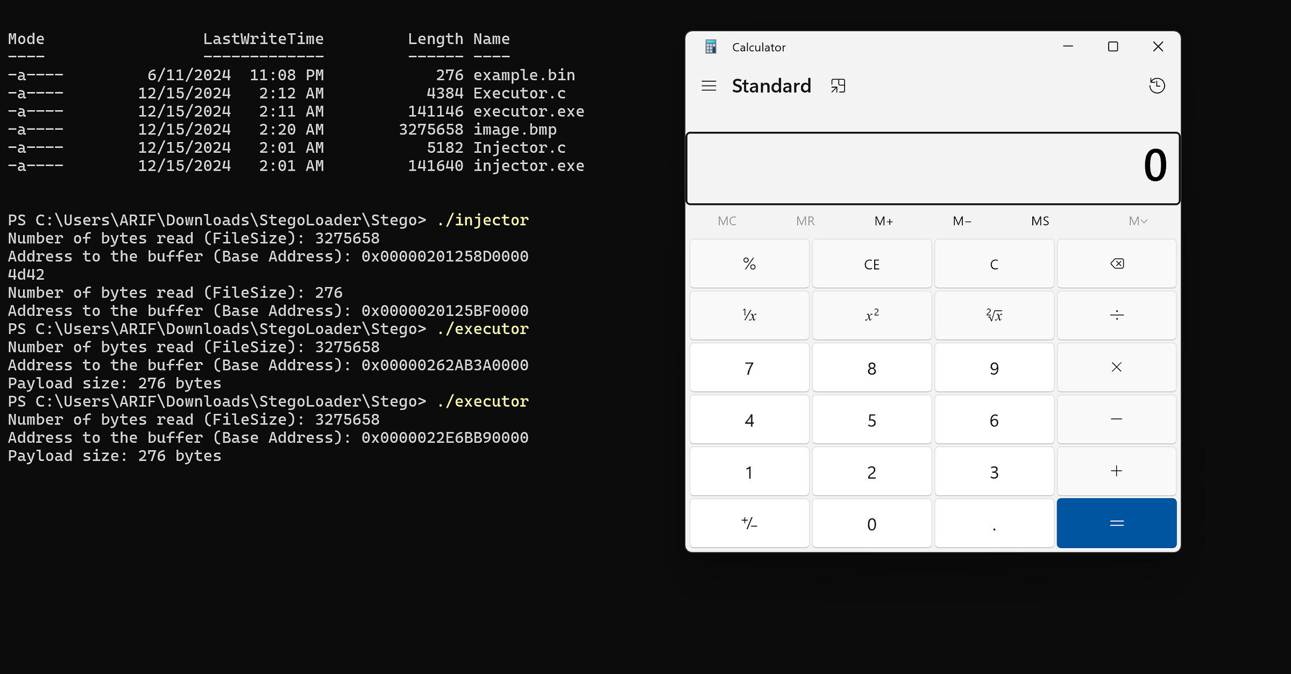1291x674 pixels.
Task: Minimize the Calculator window
Action: [1068, 47]
